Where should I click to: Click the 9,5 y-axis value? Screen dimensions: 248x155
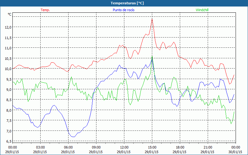[9, 79]
